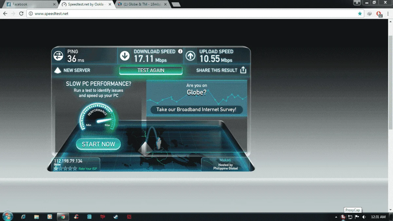Close the Facebook tab
The height and width of the screenshot is (221, 393).
[x=54, y=5]
